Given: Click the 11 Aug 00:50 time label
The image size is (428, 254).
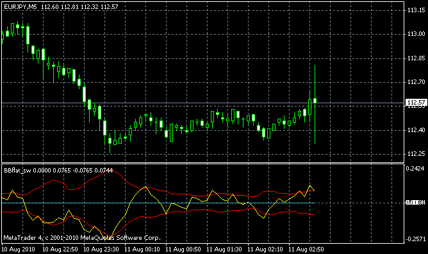Looking at the screenshot, I should (183, 250).
